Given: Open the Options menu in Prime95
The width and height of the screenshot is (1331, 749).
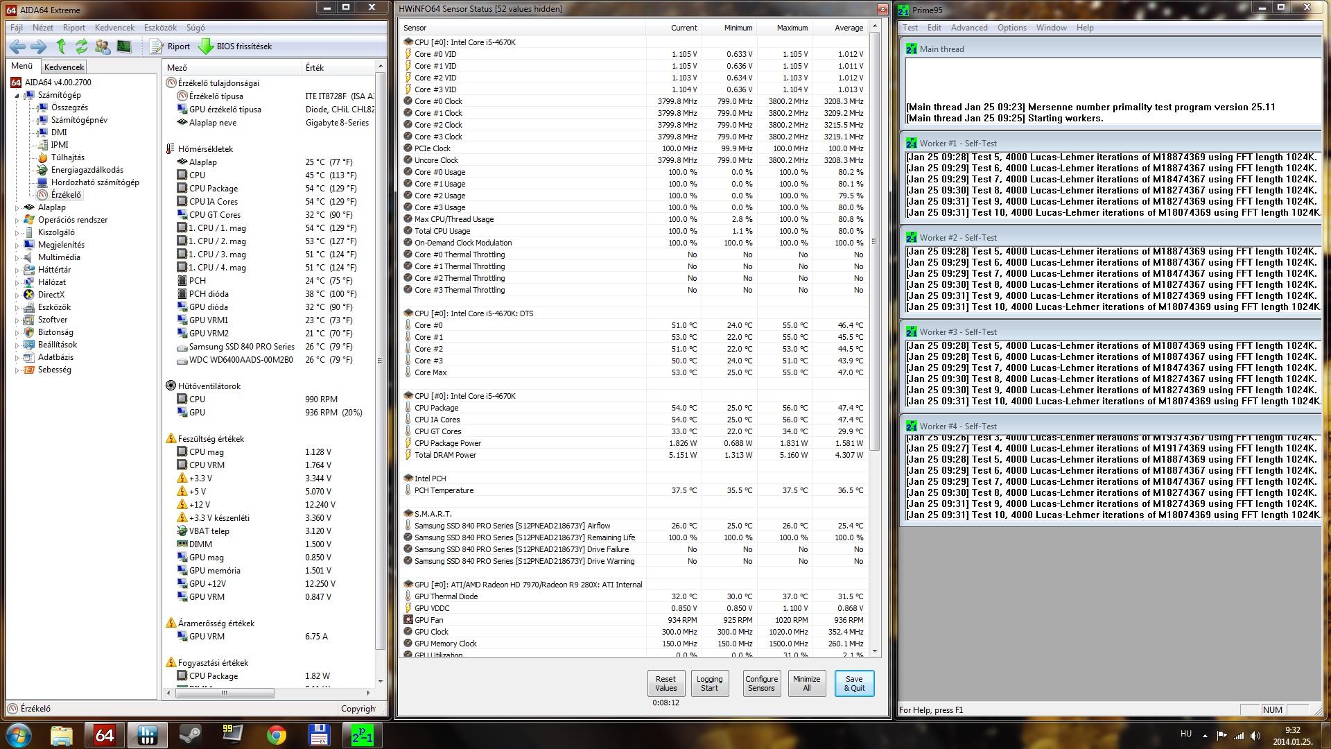Looking at the screenshot, I should (1012, 28).
